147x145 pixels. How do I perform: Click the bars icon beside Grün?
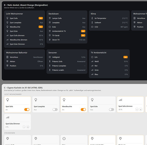click(92, 70)
